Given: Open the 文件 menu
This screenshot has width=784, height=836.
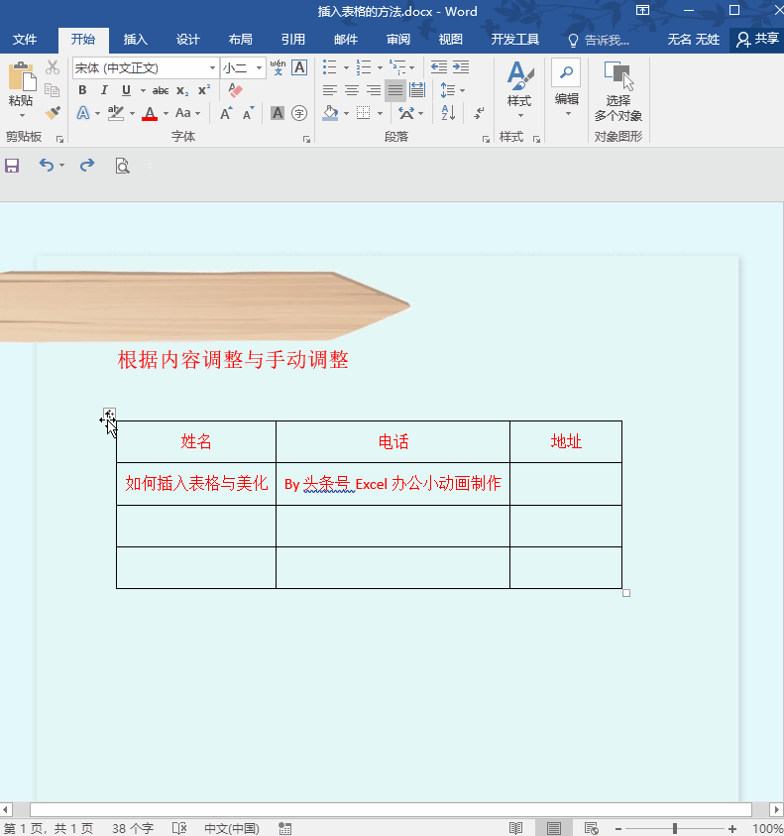Looking at the screenshot, I should click(25, 40).
